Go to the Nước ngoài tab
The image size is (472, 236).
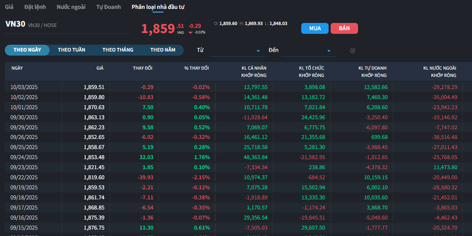(71, 7)
